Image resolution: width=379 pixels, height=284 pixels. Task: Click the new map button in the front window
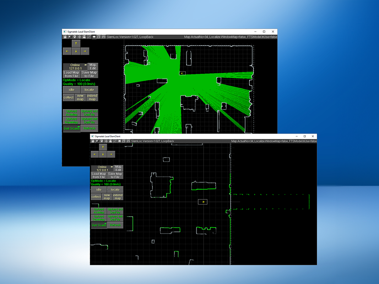(107, 197)
